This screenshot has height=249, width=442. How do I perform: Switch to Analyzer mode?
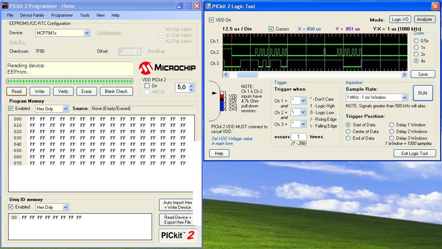click(425, 19)
